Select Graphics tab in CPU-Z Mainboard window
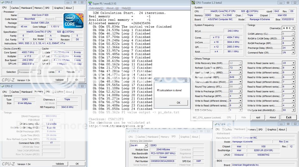This screenshot has height=167, width=299. click(272, 129)
